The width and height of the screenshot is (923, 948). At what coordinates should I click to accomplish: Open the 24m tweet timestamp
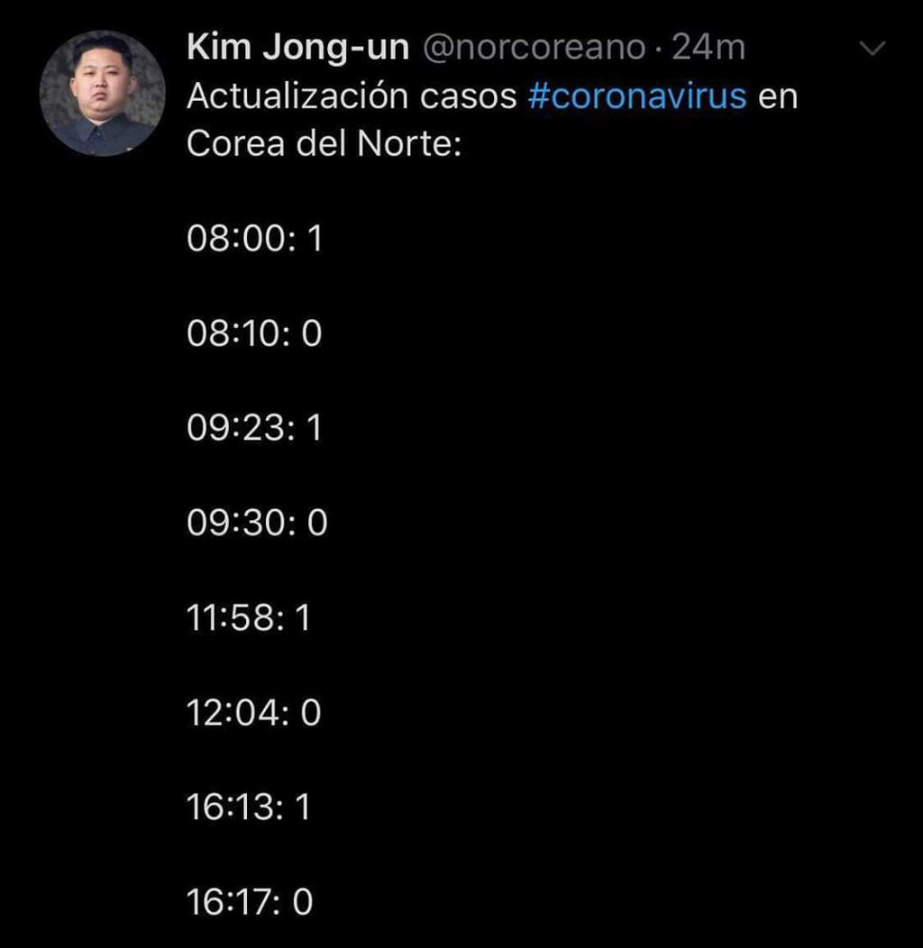[x=708, y=49]
